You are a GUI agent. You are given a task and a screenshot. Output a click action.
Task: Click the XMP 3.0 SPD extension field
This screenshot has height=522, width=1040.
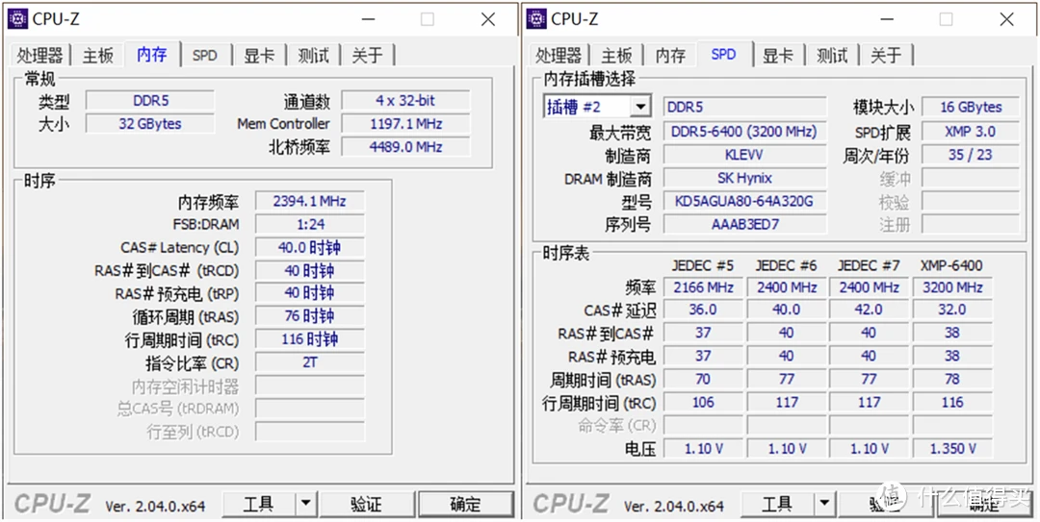[971, 132]
